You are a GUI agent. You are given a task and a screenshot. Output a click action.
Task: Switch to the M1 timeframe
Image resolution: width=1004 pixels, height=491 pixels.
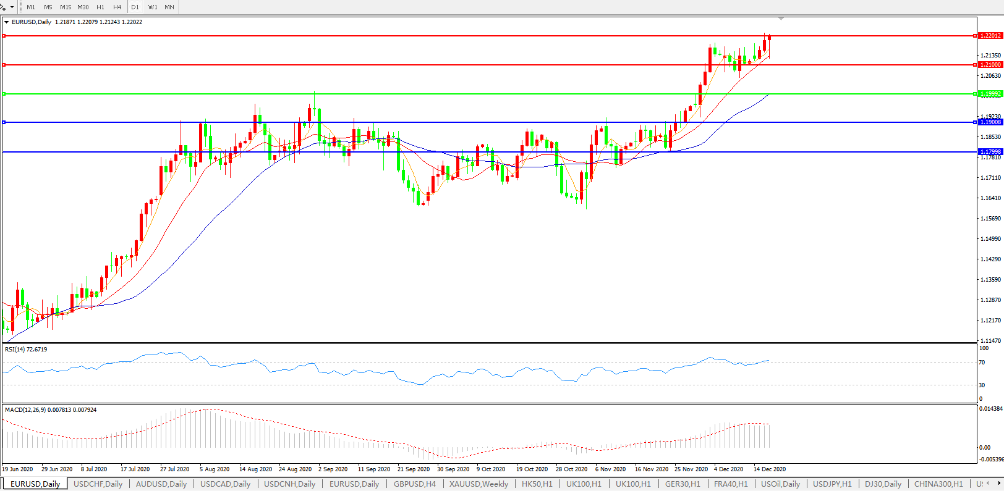click(31, 7)
